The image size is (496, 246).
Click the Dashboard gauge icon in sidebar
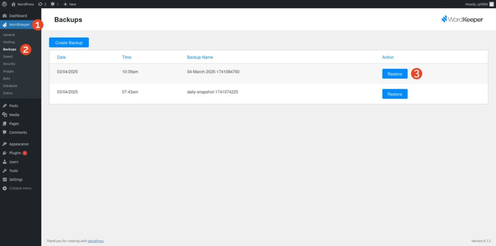[4, 16]
